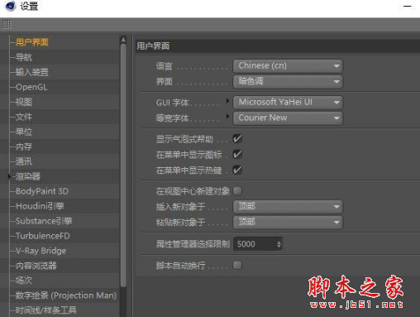Viewport: 420px width, 317px height.
Task: Select OpenGL in the settings tree
Action: click(31, 87)
